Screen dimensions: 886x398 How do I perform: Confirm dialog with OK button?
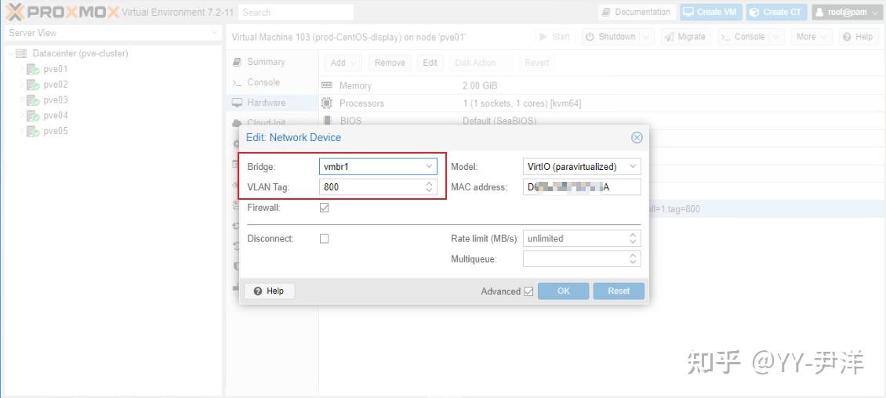(564, 291)
